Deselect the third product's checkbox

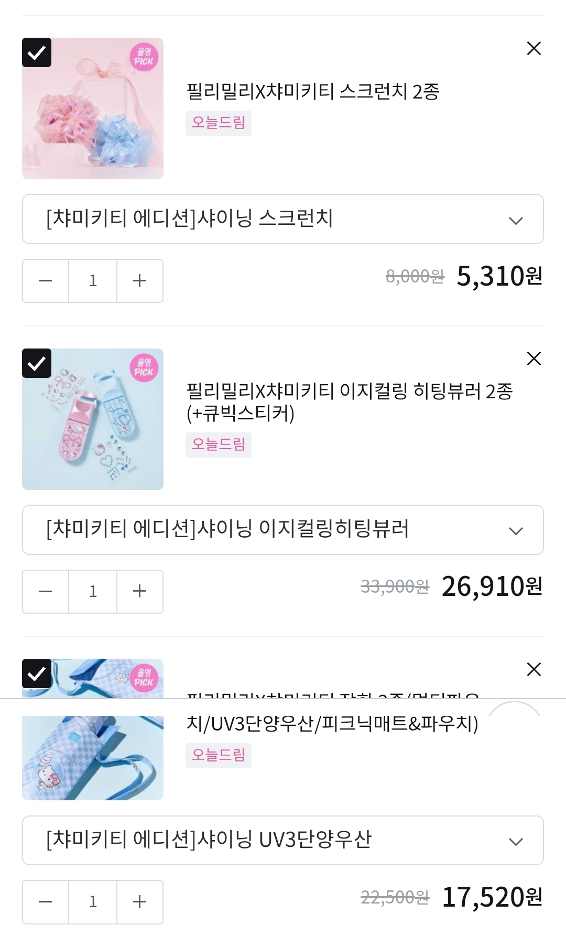37,673
